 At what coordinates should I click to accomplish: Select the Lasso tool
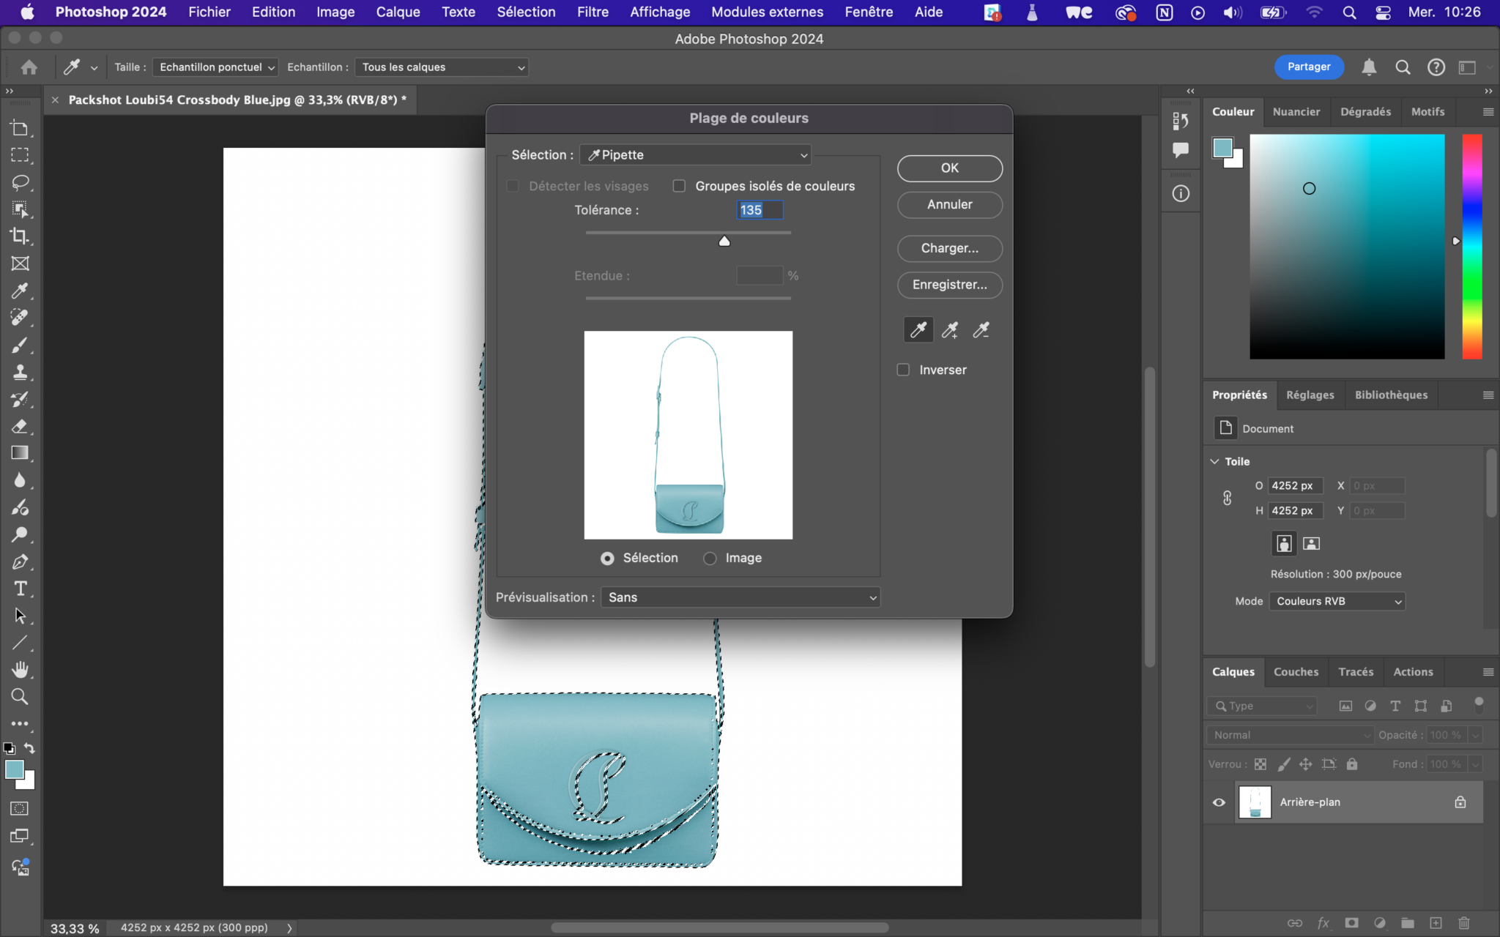(x=20, y=182)
